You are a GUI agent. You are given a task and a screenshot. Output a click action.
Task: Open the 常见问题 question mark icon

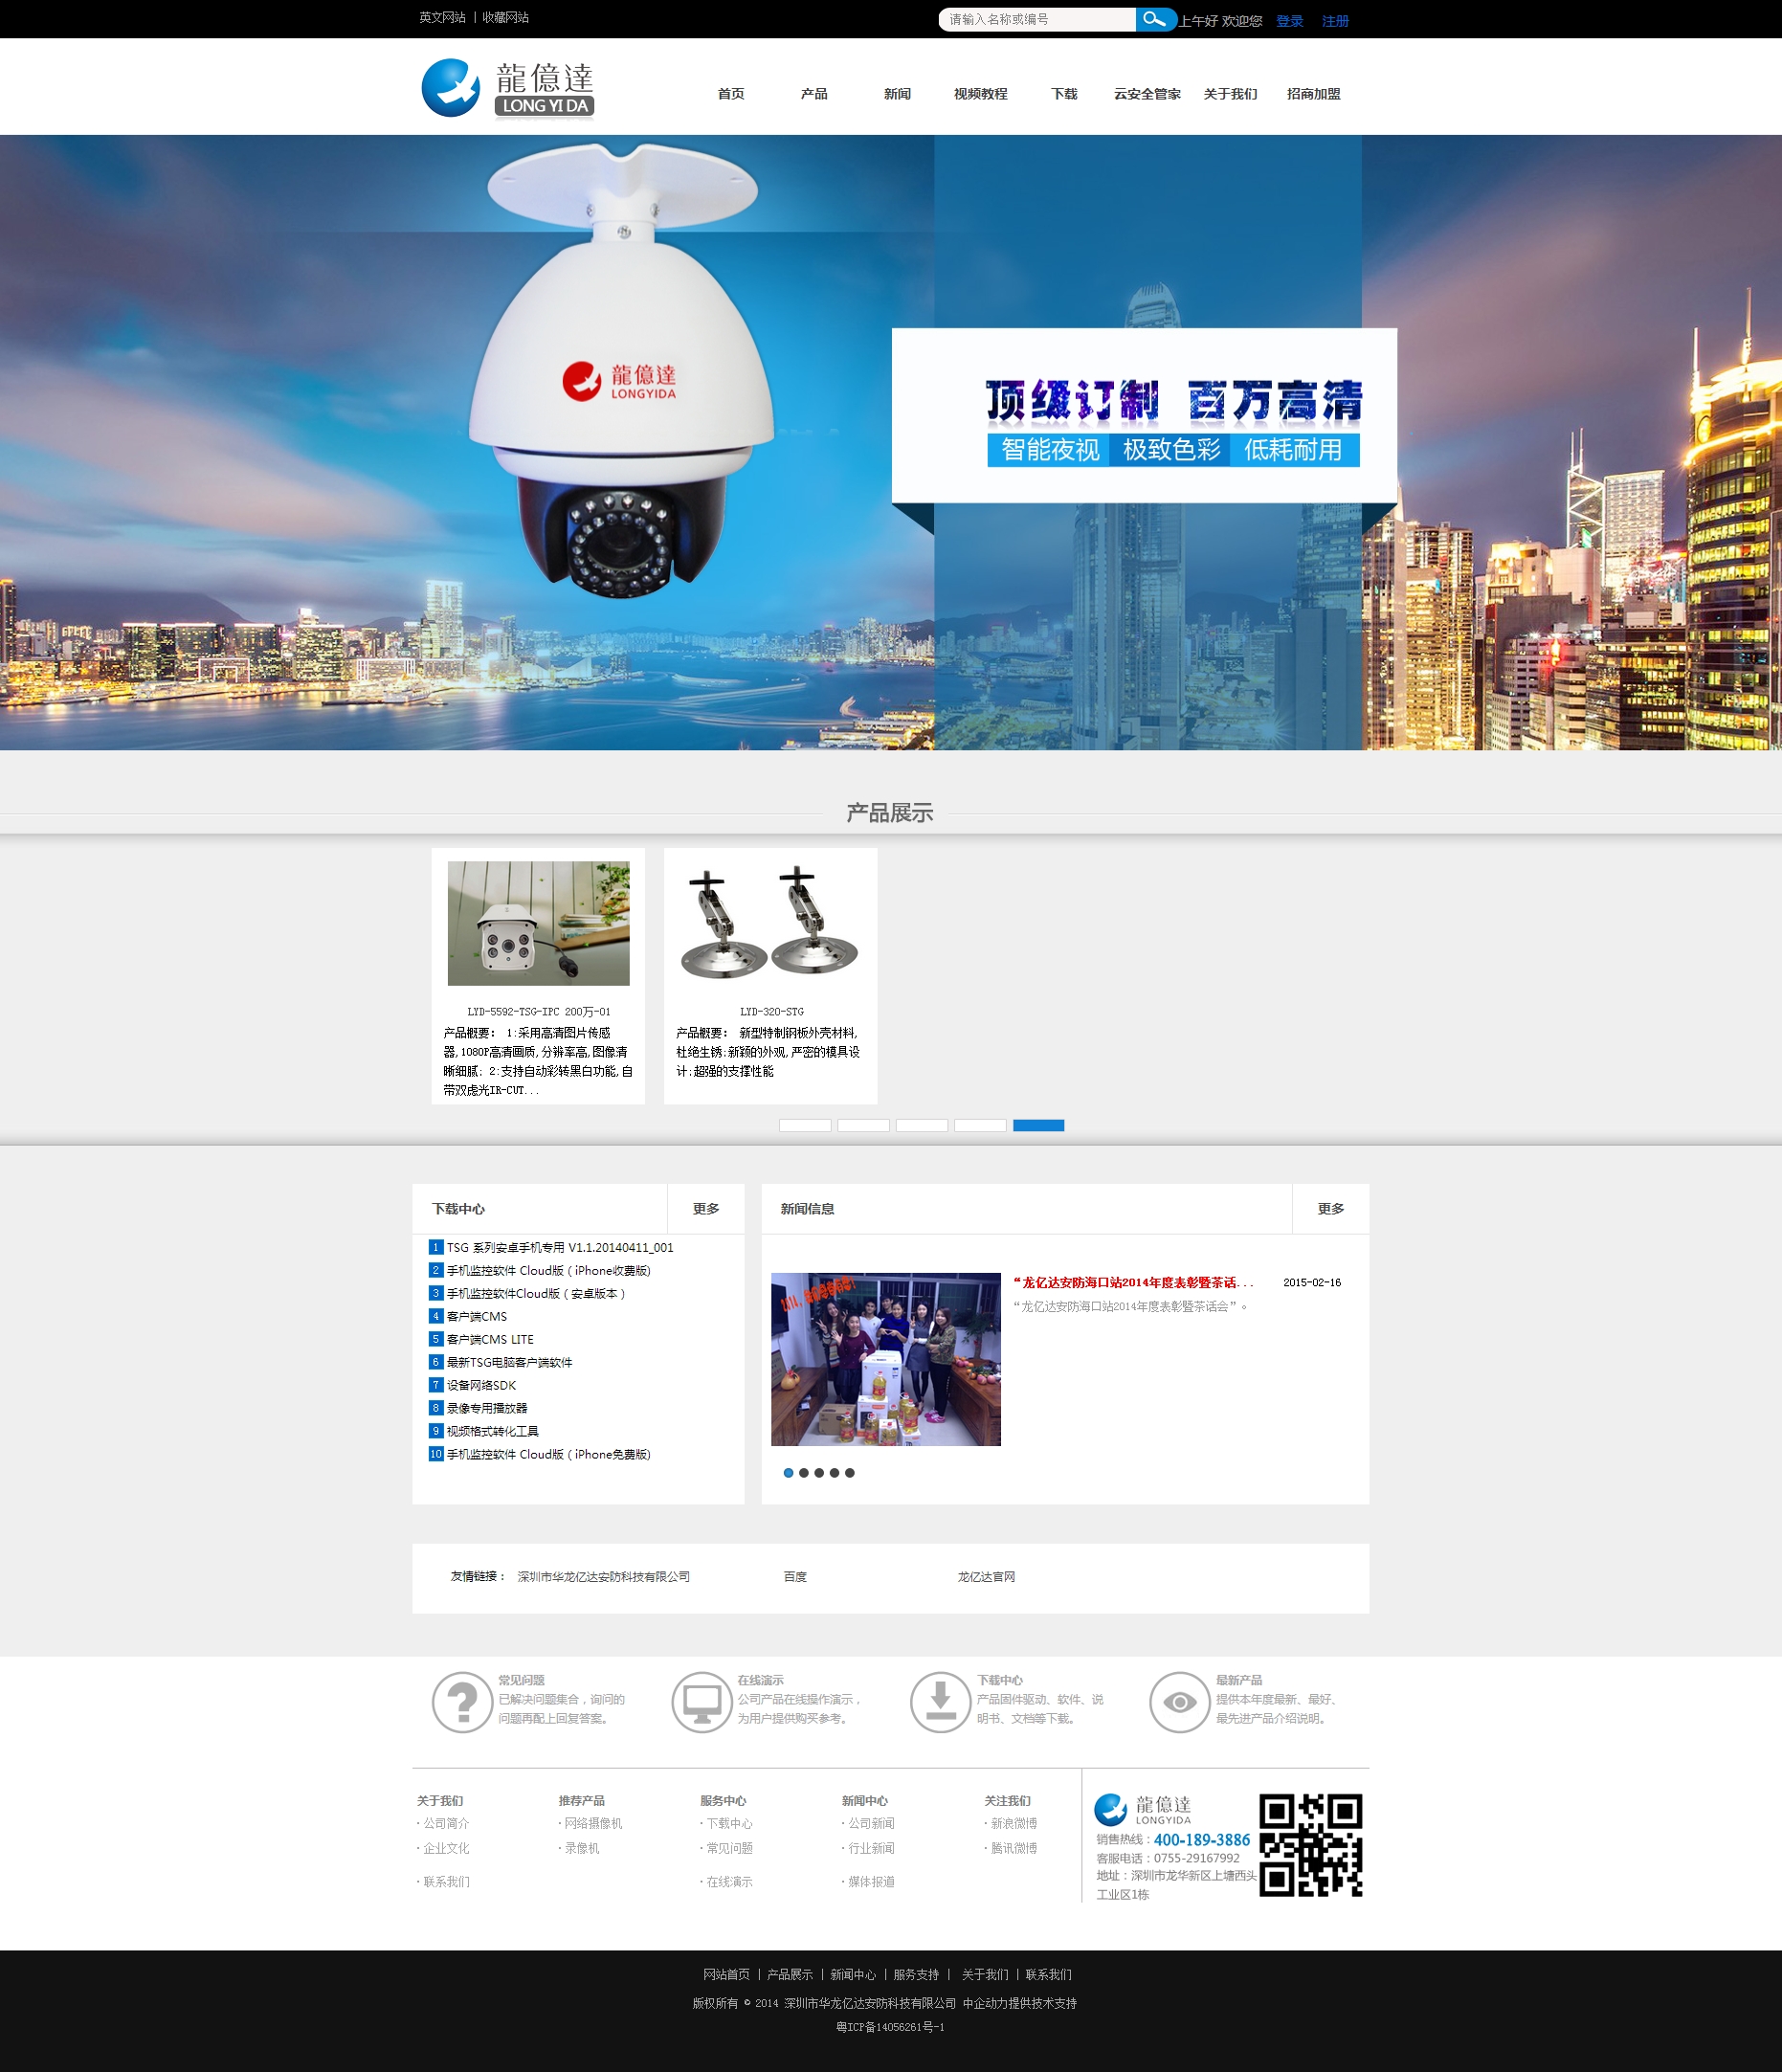tap(461, 1702)
